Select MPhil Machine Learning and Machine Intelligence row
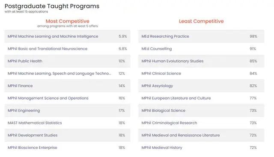The image size is (274, 157). 67,36
